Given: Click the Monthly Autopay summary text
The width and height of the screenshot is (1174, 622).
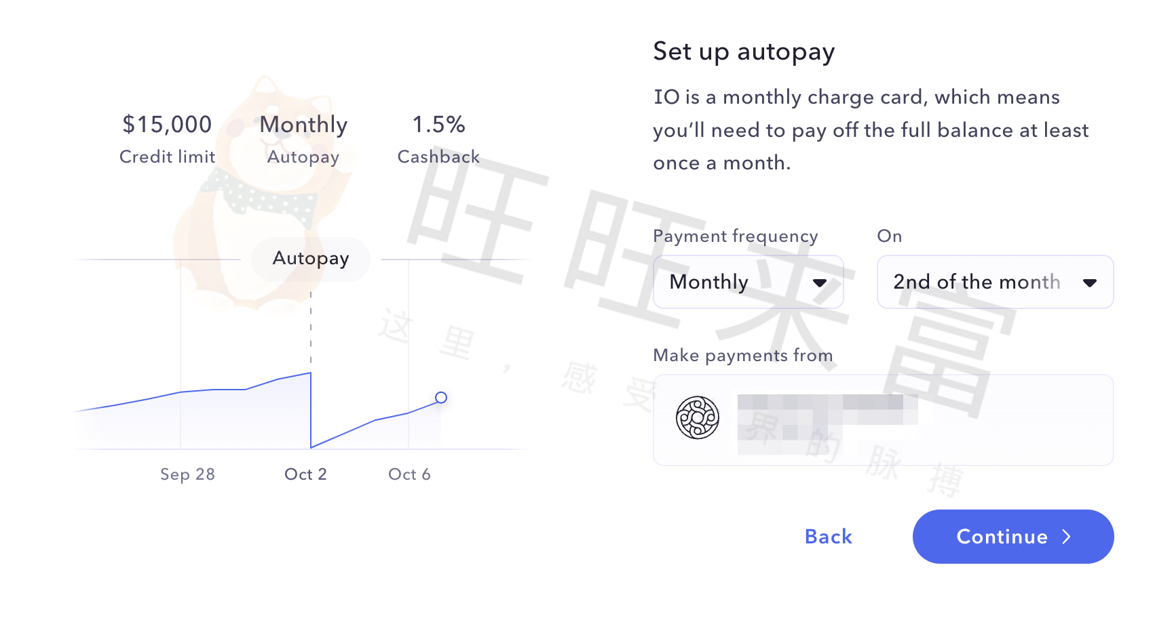Looking at the screenshot, I should pos(303,140).
